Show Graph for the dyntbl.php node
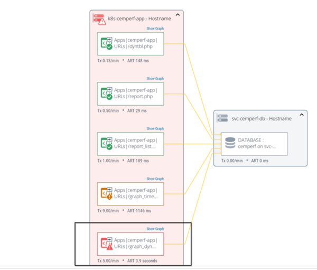317x270 pixels. click(x=155, y=29)
